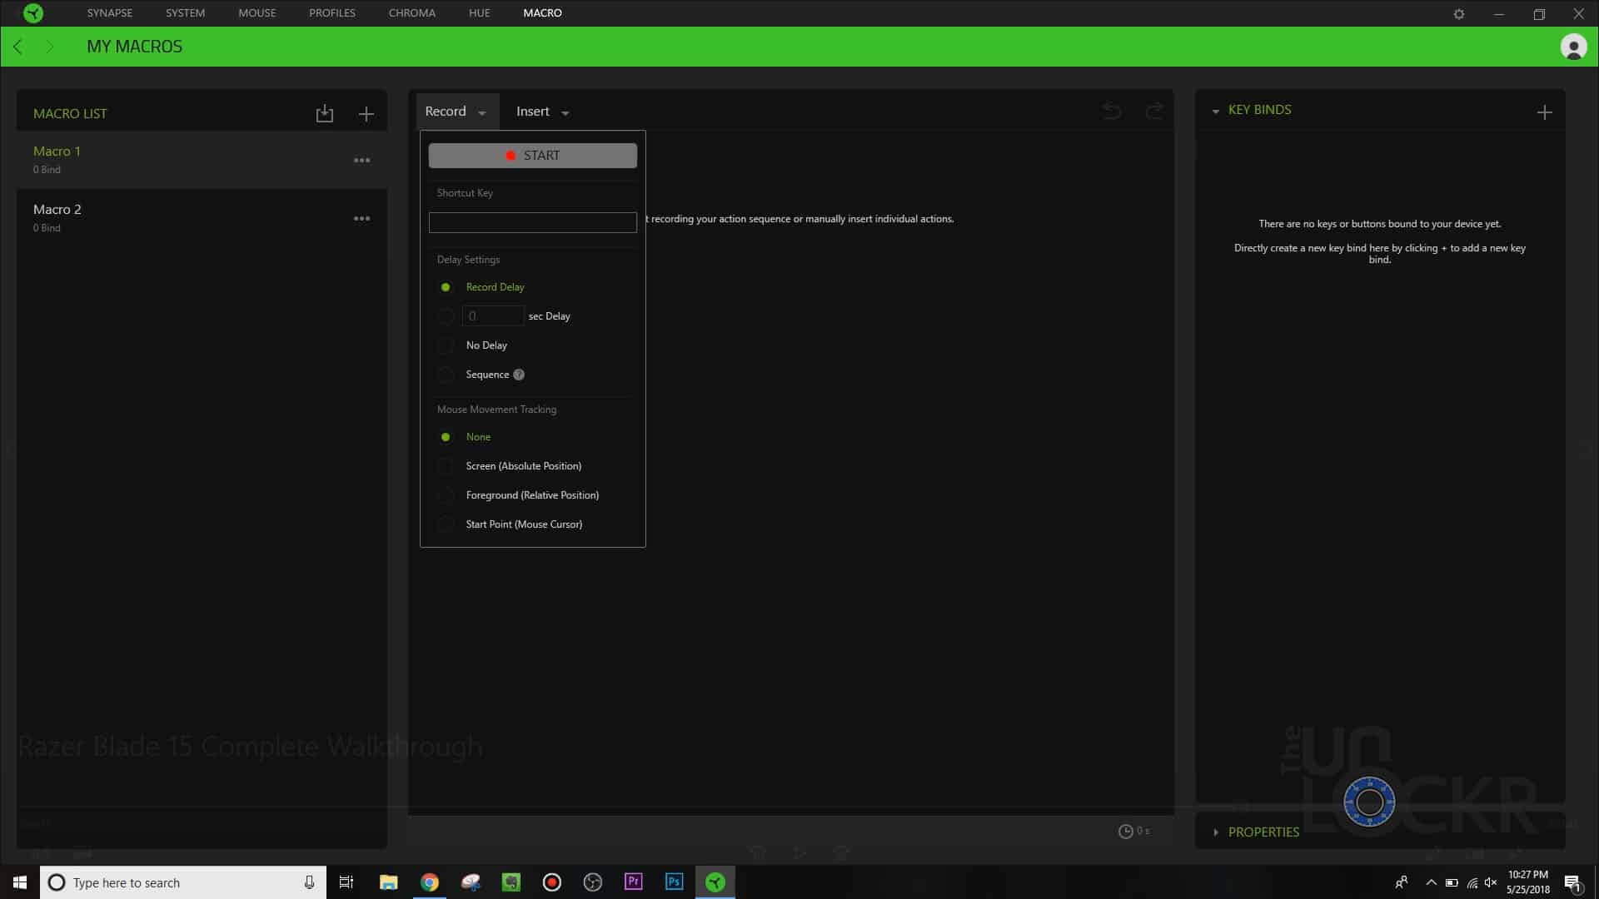Click the Sequence help question icon
Image resolution: width=1599 pixels, height=899 pixels.
(519, 375)
